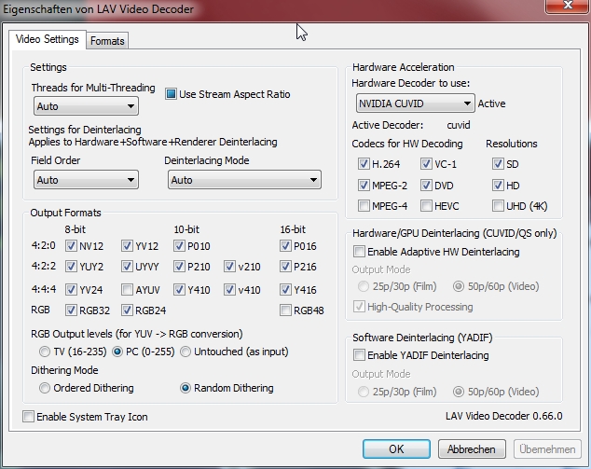Viewport: 591px width, 469px height.
Task: Uncheck the NV12 output format
Action: coord(72,246)
